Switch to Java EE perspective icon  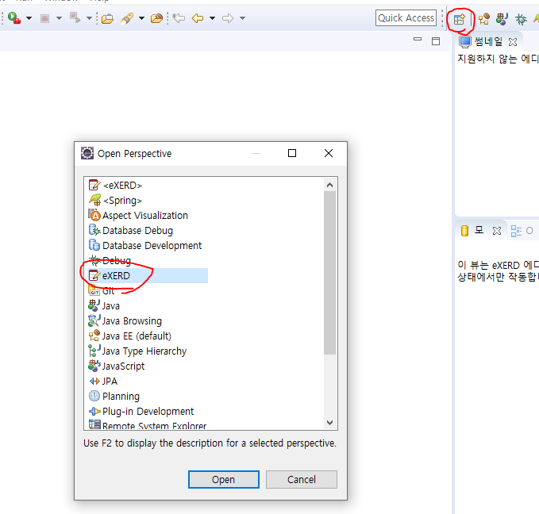(484, 18)
